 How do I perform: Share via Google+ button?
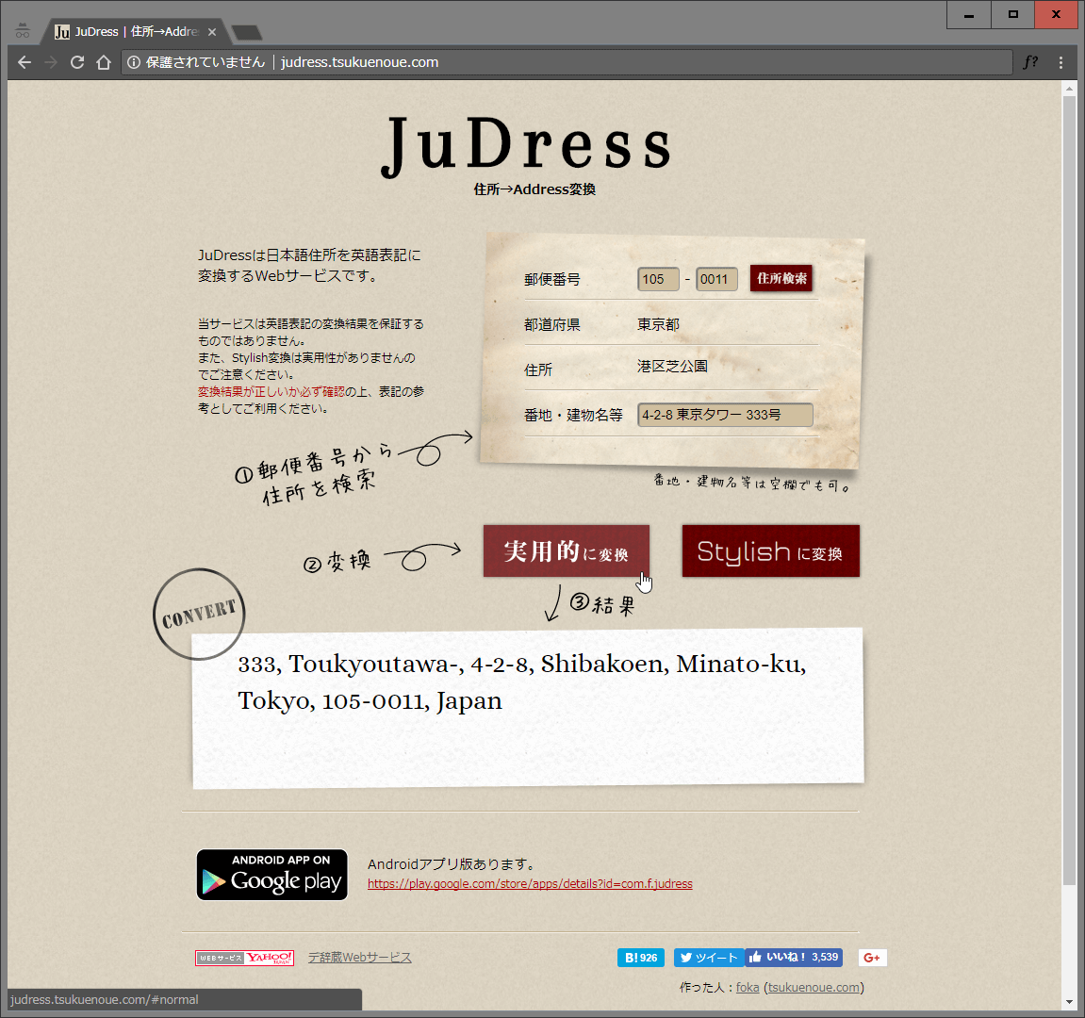coord(872,958)
